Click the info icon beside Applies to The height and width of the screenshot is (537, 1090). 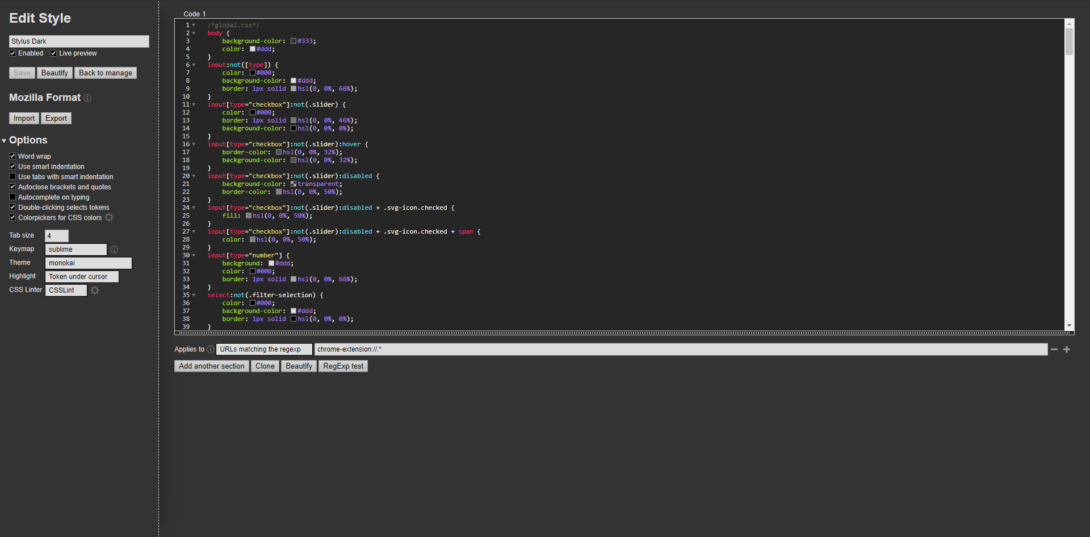(x=211, y=349)
